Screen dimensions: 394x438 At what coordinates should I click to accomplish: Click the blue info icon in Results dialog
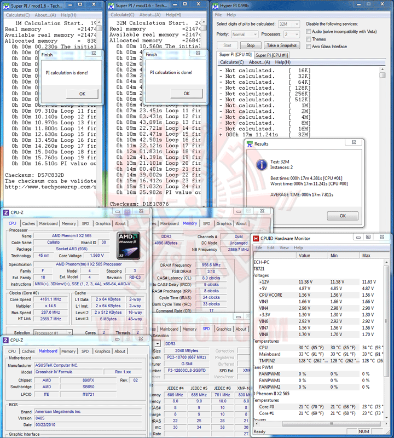pyautogui.click(x=262, y=165)
